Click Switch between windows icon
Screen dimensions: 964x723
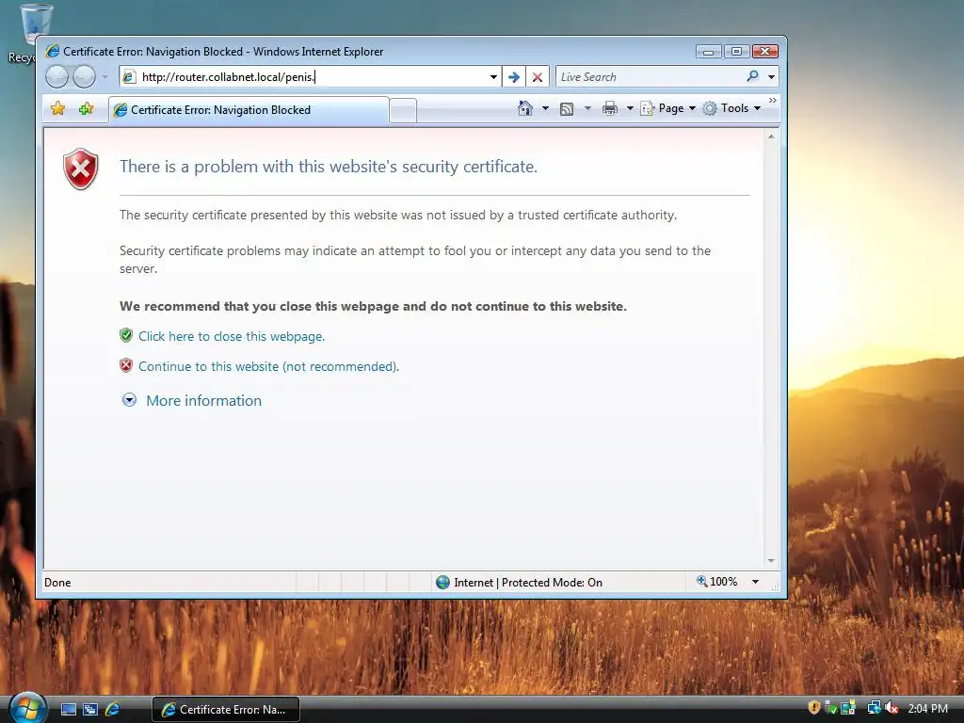coord(89,709)
